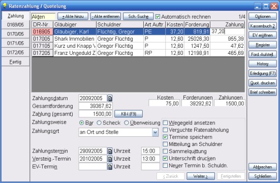Open calendar icon next to Zahlungsdatum
This screenshot has width=280, height=183.
coord(110,98)
